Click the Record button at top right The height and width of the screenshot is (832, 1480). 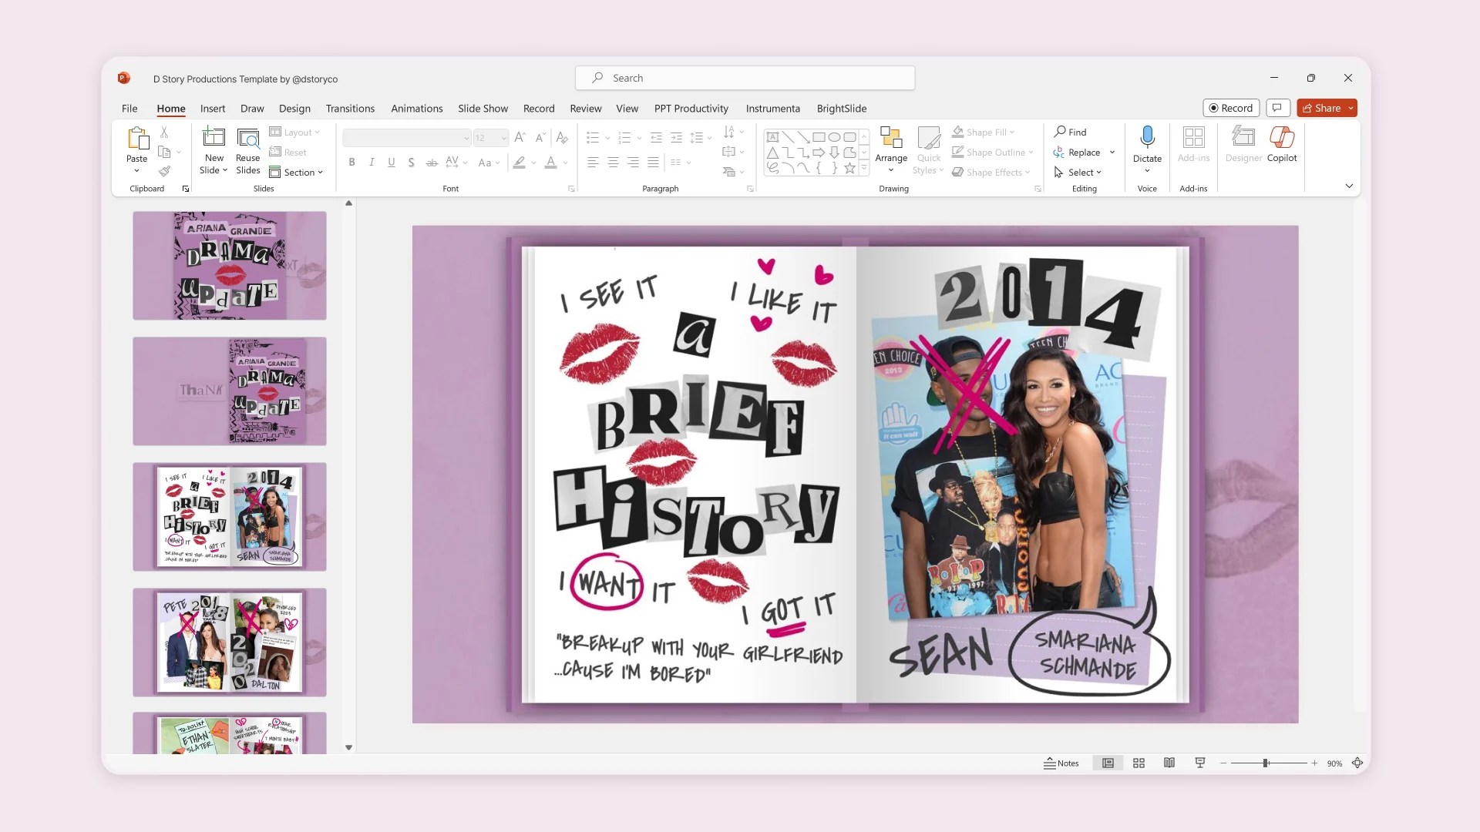pos(1230,108)
